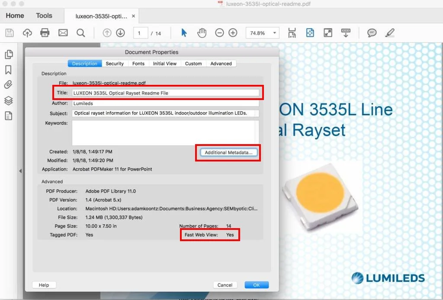
Task: Click the fit one full page icon
Action: click(310, 33)
